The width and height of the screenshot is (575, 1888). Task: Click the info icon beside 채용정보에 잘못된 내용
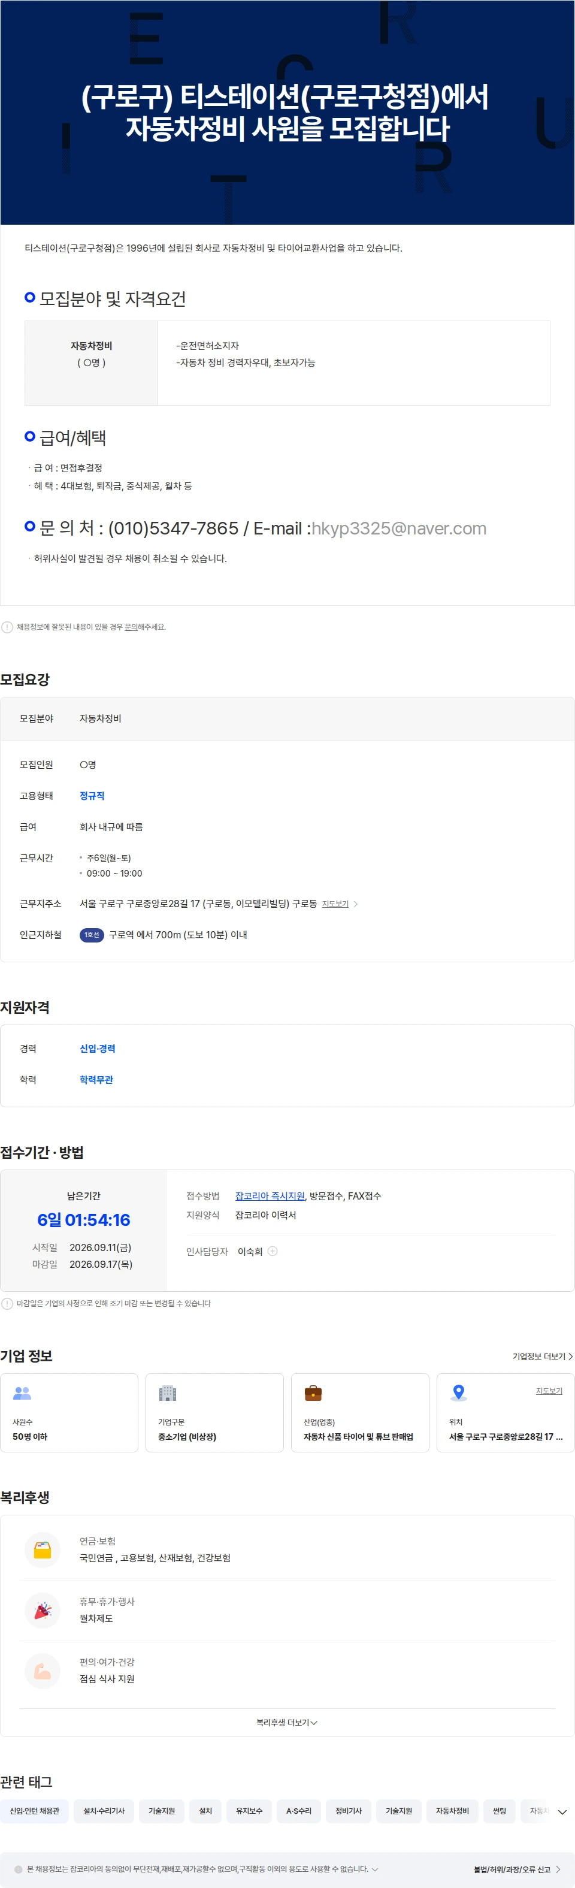coord(7,627)
